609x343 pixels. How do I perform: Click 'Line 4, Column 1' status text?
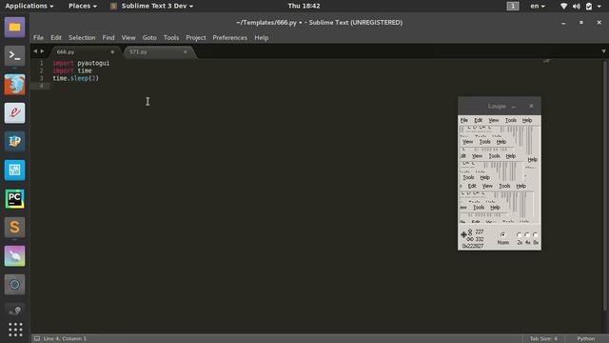(65, 339)
